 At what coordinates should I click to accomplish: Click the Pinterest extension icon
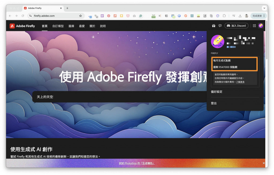[109, 16]
